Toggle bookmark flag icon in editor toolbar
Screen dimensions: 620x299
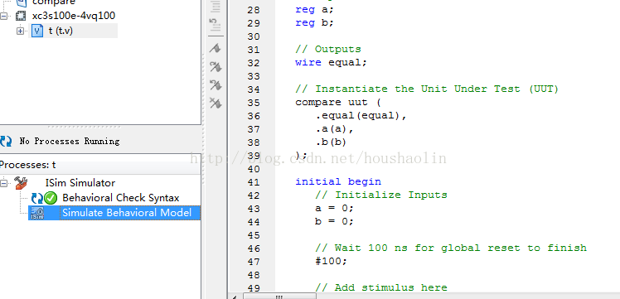click(x=216, y=49)
